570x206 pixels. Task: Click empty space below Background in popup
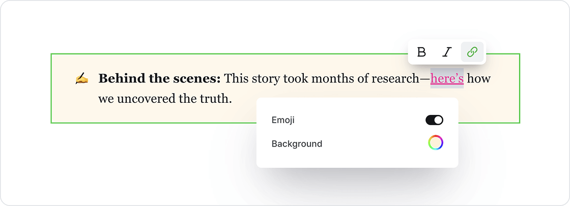pos(356,160)
